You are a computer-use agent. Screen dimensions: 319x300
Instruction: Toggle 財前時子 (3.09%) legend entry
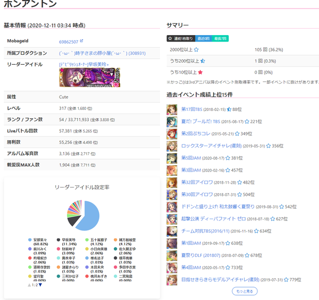click(x=67, y=251)
